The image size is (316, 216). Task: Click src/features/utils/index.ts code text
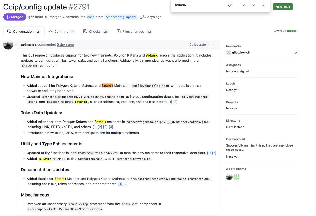94,153
